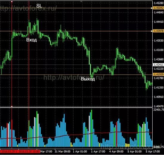The image size is (164, 155).
Task: Click the red date label 2016.03.29
Action: 9,151
